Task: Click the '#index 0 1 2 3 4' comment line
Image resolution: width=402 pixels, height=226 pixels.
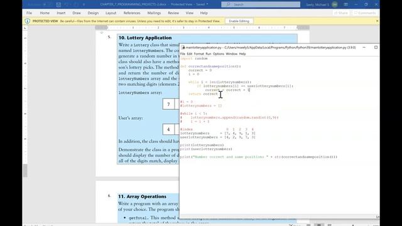Action: [x=217, y=129]
